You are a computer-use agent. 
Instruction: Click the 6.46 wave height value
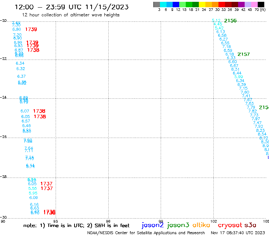(27, 126)
